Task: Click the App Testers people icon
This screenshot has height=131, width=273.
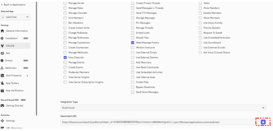Action: point(2,83)
